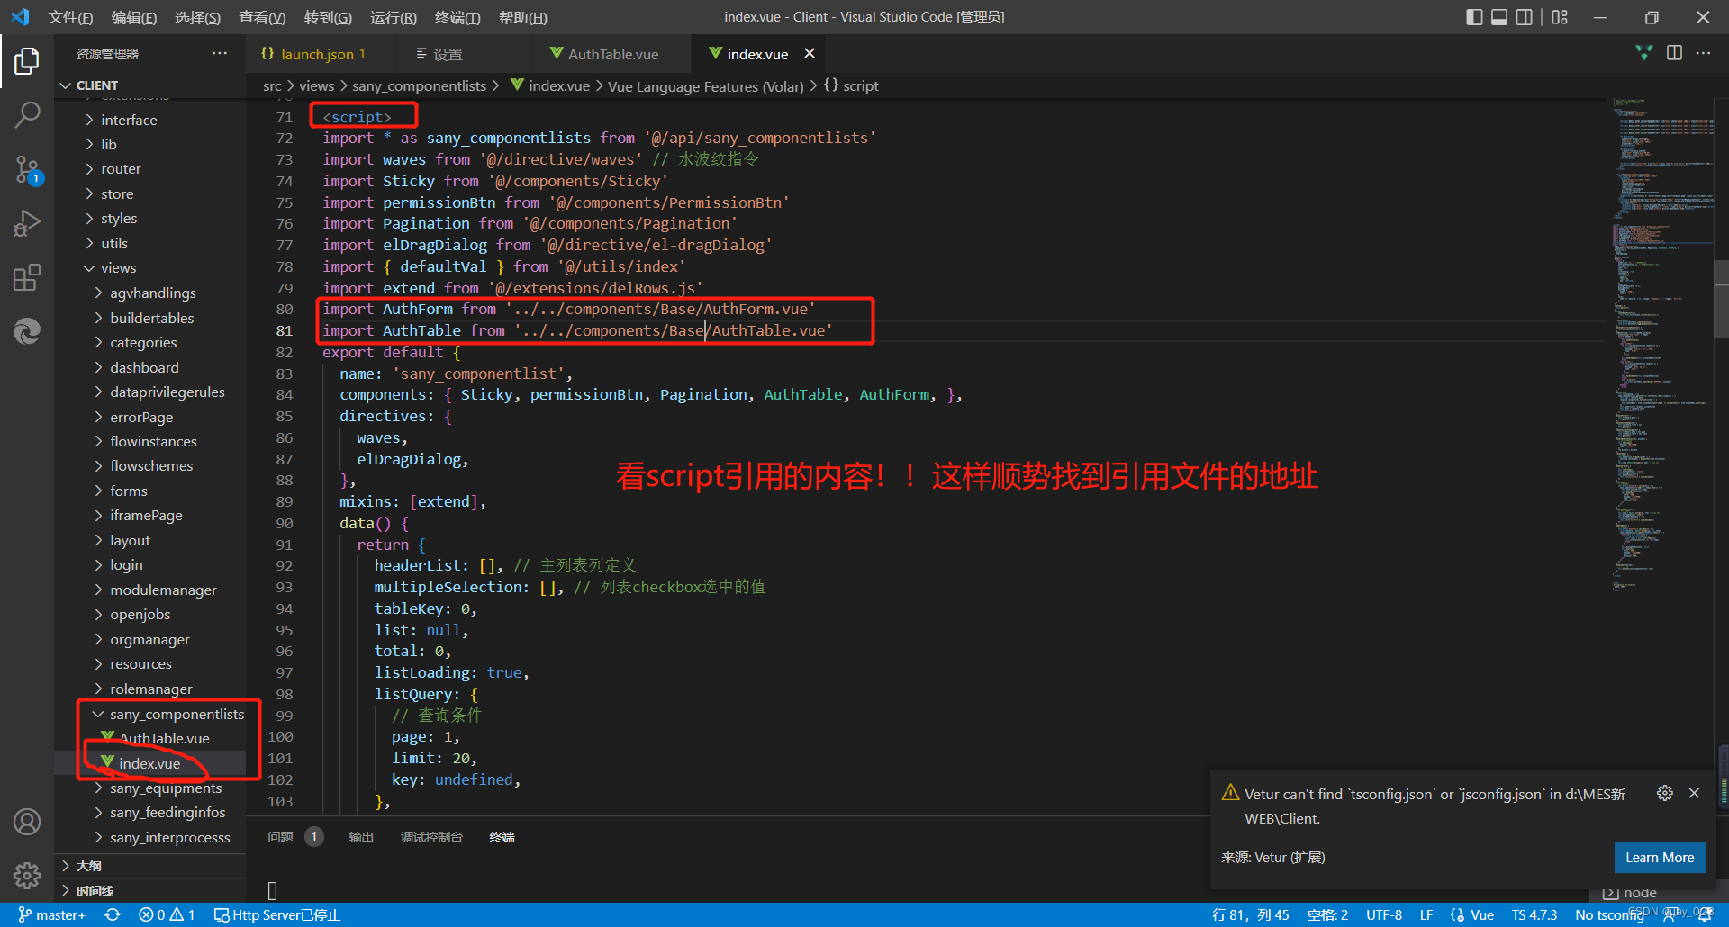Screen dimensions: 1729x927
Task: Select the Vetur extension icon in the activity bar
Action: pyautogui.click(x=26, y=331)
